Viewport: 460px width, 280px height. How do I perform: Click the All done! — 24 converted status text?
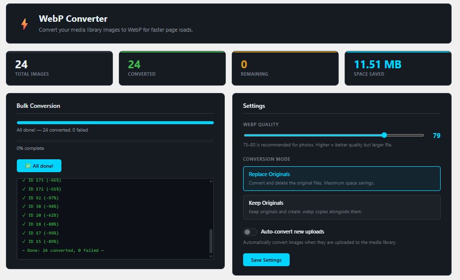[52, 130]
